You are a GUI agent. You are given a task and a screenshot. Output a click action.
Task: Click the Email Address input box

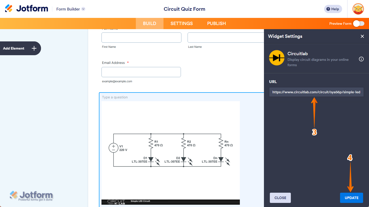[x=141, y=72]
